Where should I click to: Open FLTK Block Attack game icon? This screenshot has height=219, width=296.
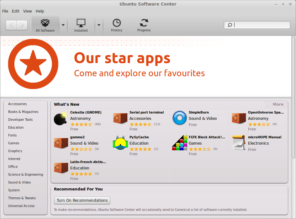click(179, 143)
